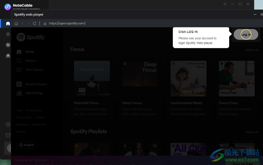This screenshot has width=263, height=165.
Task: Click the NoteCable logo icon
Action: (8, 7)
